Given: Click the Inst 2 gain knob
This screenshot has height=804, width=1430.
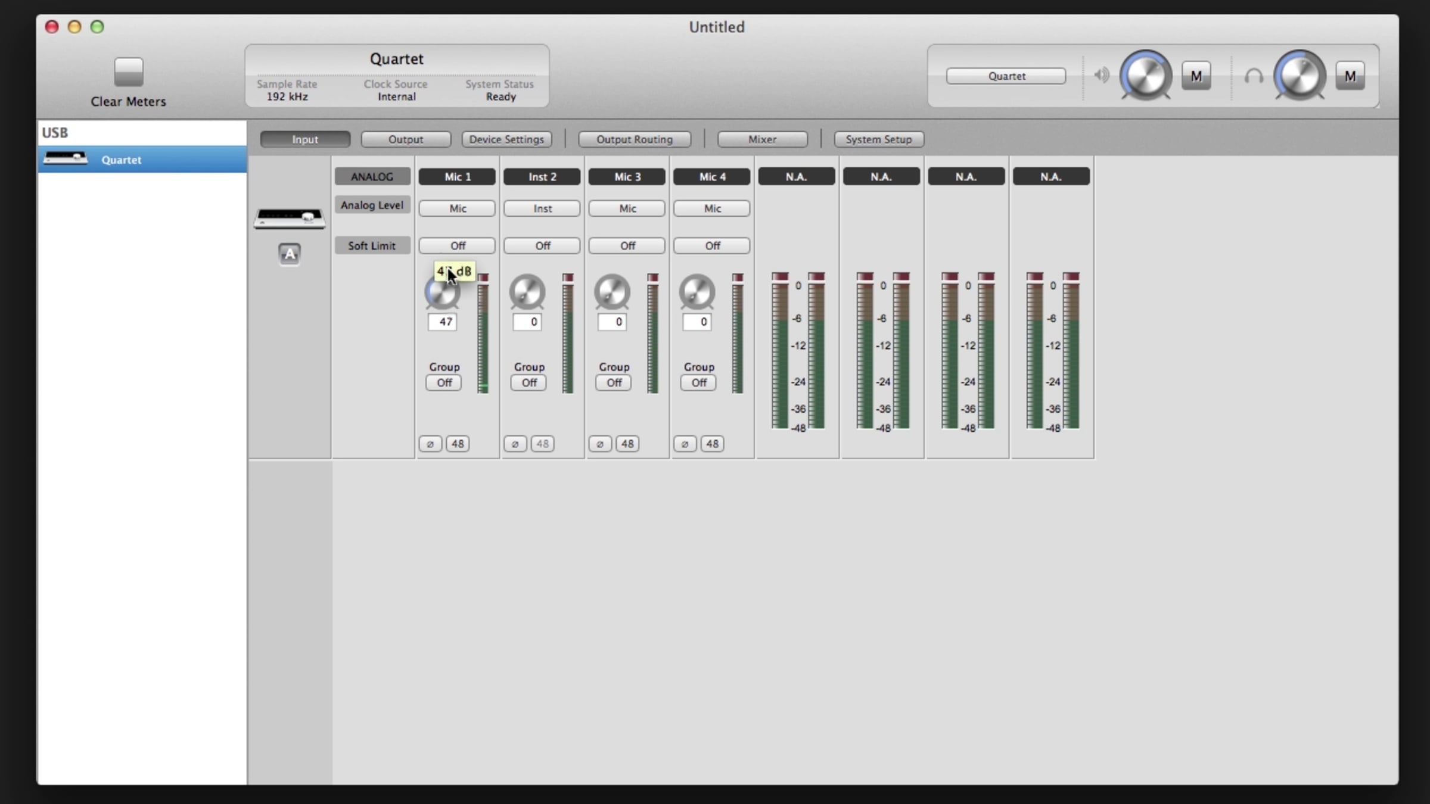Looking at the screenshot, I should (527, 292).
